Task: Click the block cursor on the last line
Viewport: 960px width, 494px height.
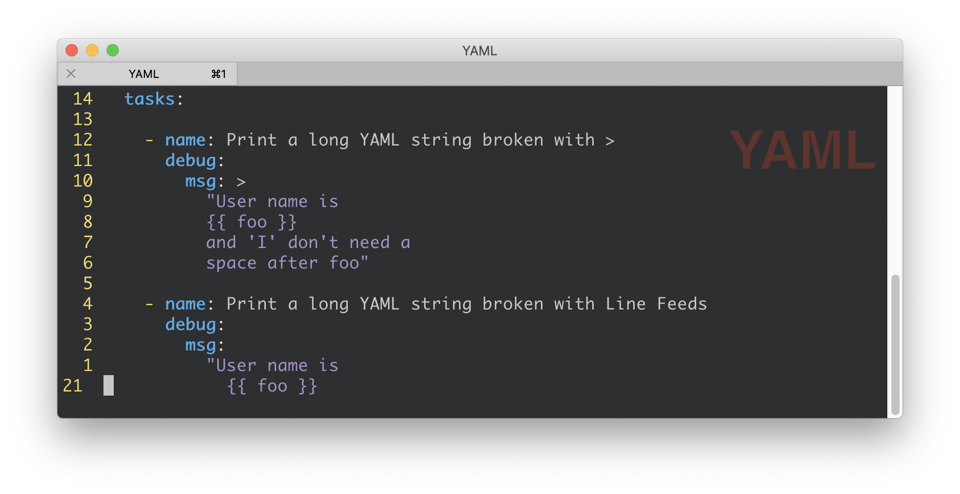Action: click(x=108, y=385)
